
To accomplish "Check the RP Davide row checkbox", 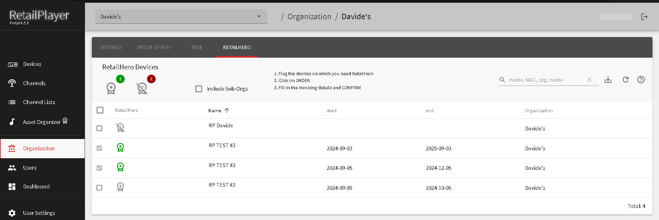I will [99, 128].
